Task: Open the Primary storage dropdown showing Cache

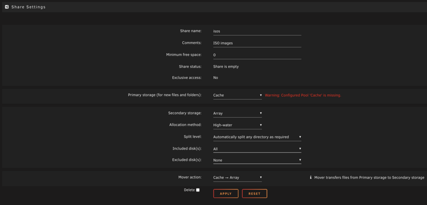Action: (237, 96)
